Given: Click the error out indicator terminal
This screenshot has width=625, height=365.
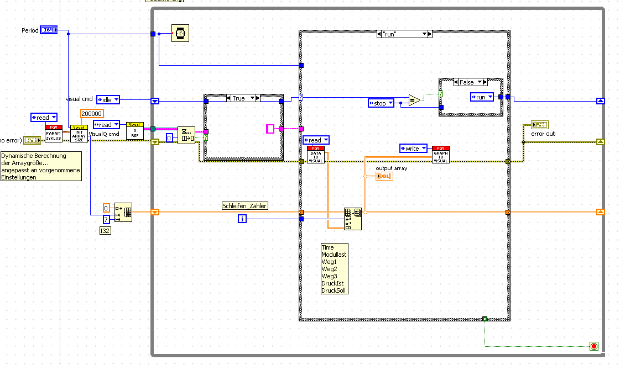Looking at the screenshot, I should (x=540, y=125).
